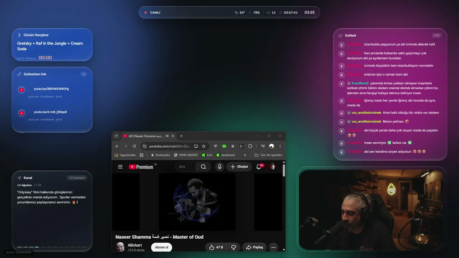This screenshot has width=459, height=258.
Task: Click the YouTube page scrollbar thumb
Action: (x=284, y=170)
